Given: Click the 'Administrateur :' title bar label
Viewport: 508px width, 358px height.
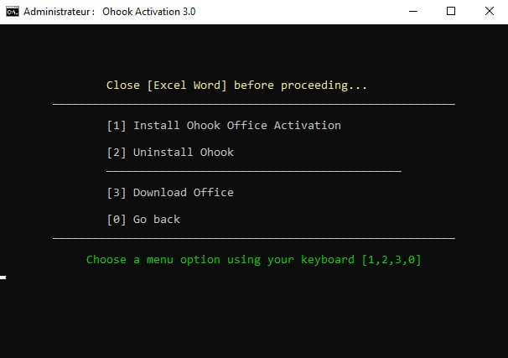Looking at the screenshot, I should [59, 12].
